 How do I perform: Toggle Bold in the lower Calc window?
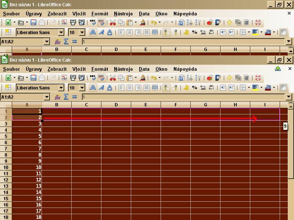pyautogui.click(x=93, y=88)
